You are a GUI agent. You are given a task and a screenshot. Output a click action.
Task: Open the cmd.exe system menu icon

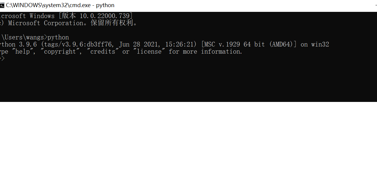(x=2, y=5)
